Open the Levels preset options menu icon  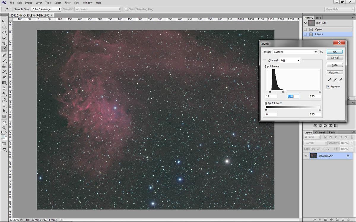coord(321,52)
